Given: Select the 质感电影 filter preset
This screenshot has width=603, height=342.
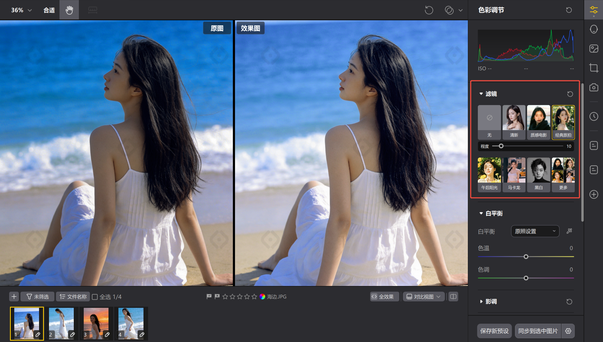Looking at the screenshot, I should (x=538, y=122).
